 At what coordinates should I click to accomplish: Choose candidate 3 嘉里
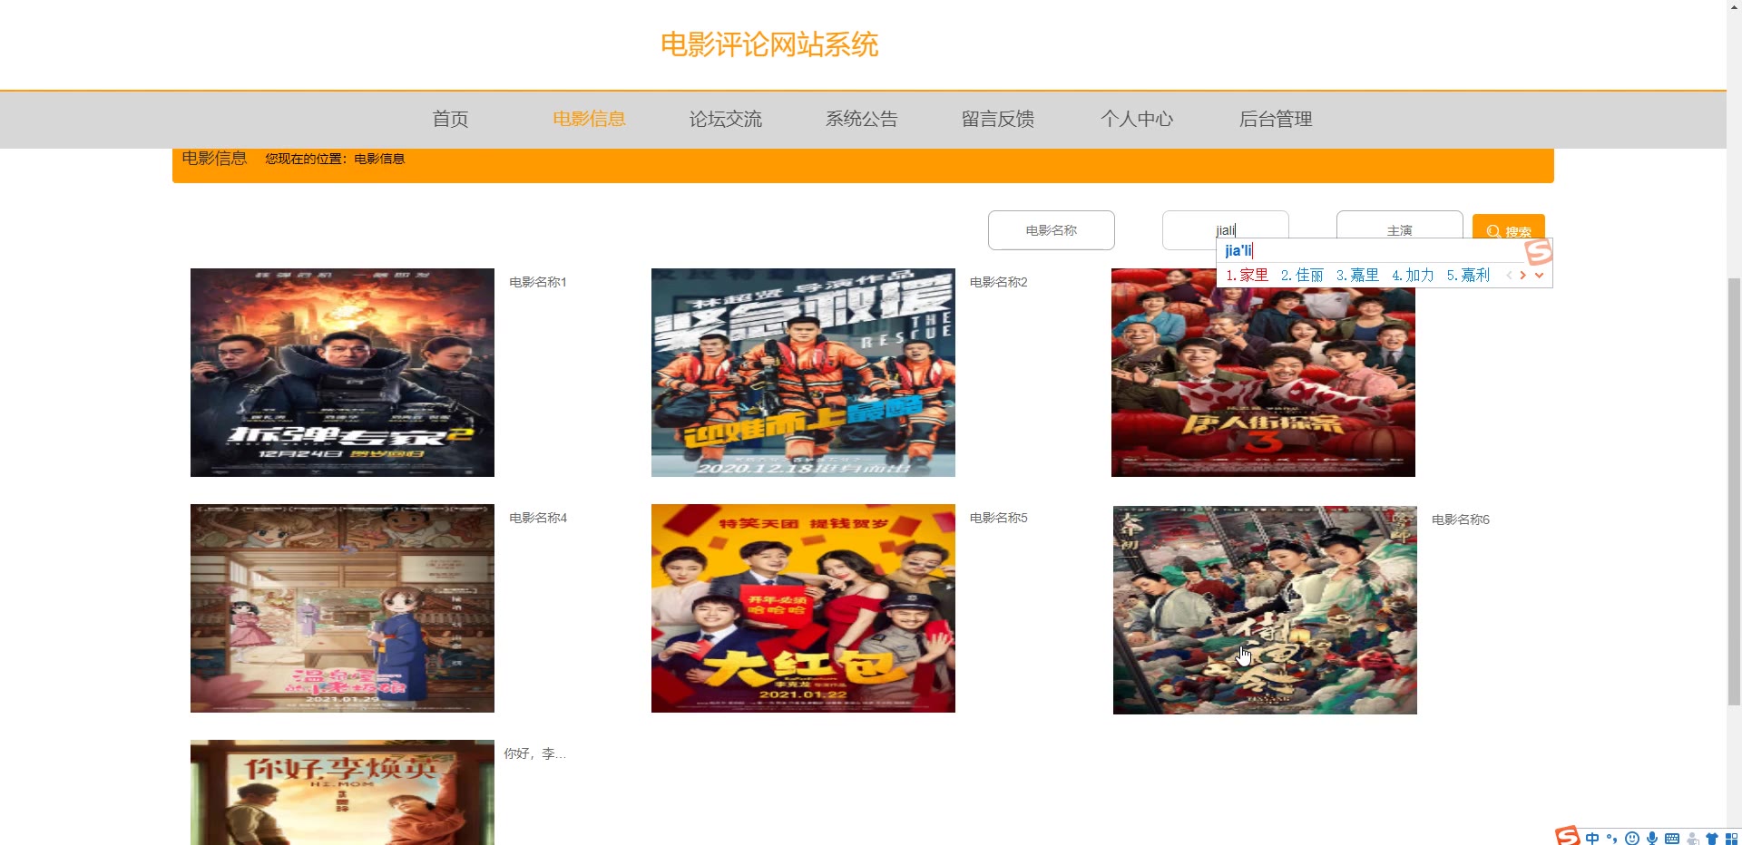[x=1357, y=275]
